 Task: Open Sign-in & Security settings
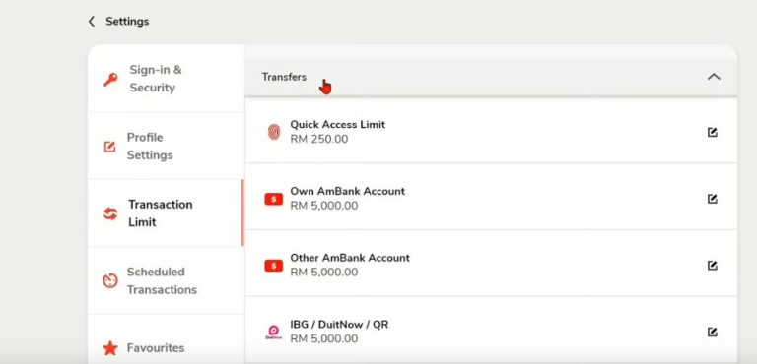[x=166, y=79]
